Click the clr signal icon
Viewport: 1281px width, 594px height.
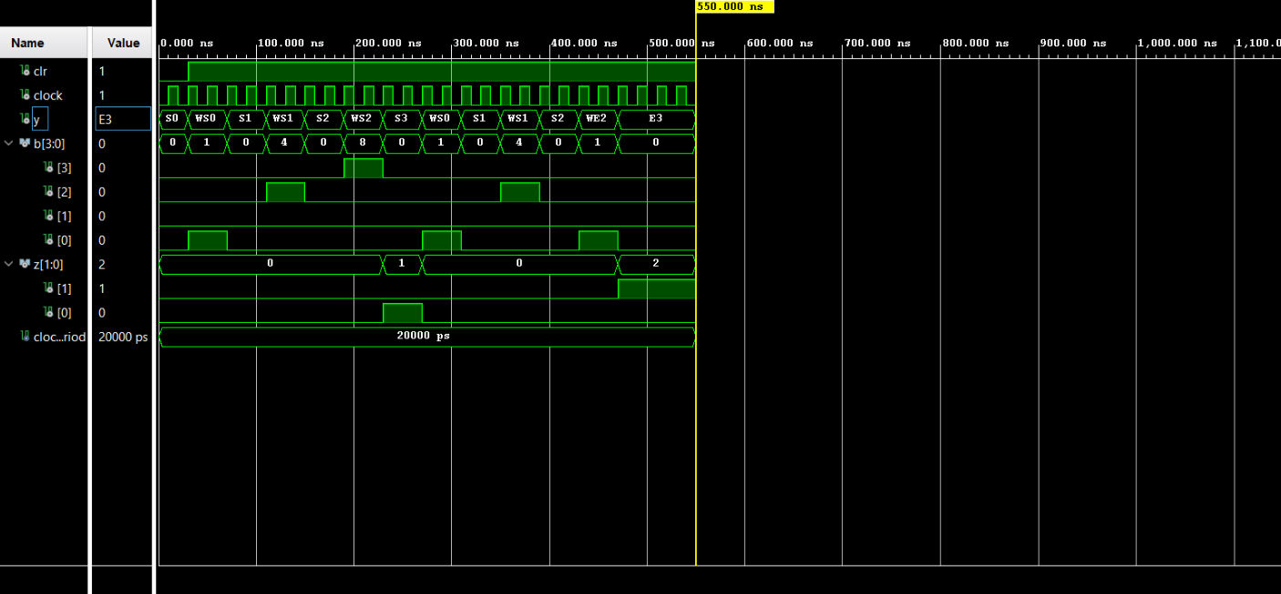(25, 71)
